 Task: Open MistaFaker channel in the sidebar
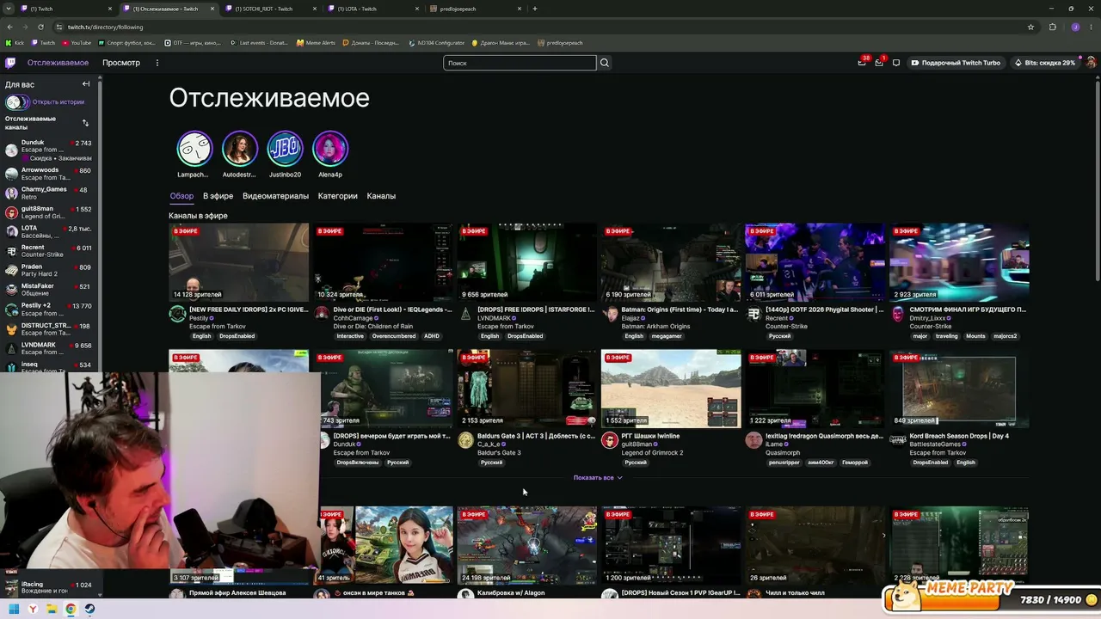(x=48, y=290)
